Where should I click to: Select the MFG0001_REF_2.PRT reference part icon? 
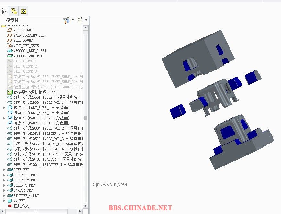click(x=10, y=51)
